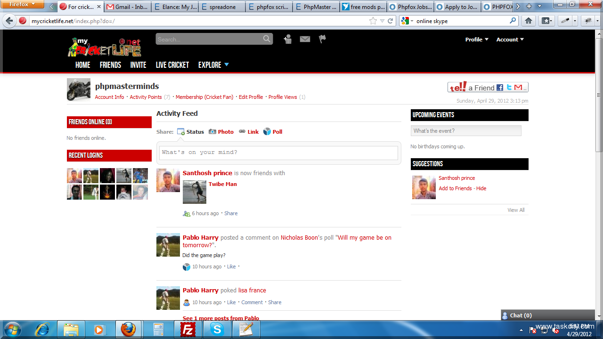Share via the Facebook icon
Image resolution: width=603 pixels, height=339 pixels.
click(500, 88)
